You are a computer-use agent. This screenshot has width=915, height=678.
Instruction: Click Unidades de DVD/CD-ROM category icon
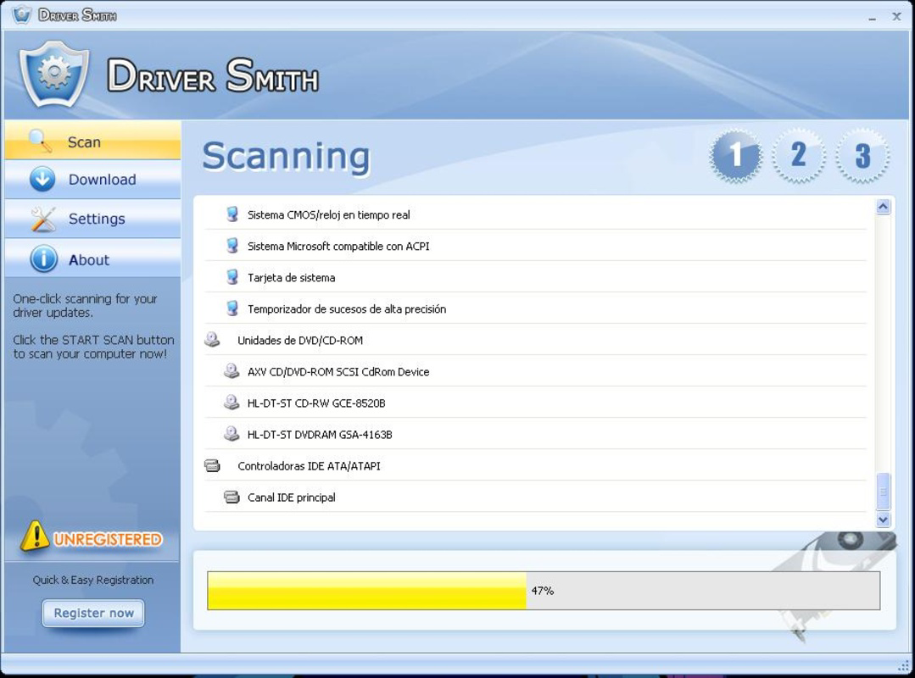(x=212, y=339)
